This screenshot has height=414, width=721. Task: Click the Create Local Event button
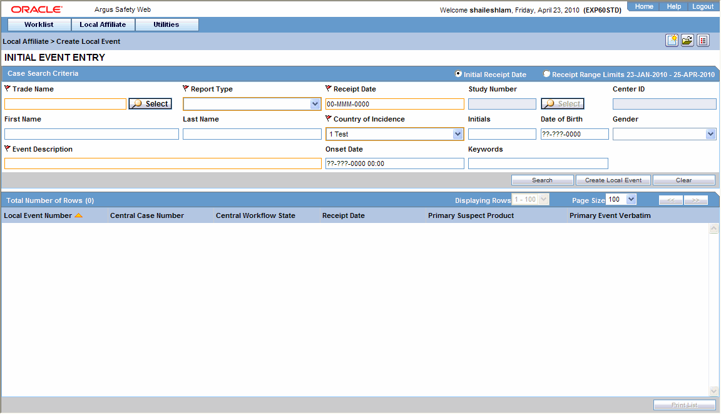613,180
